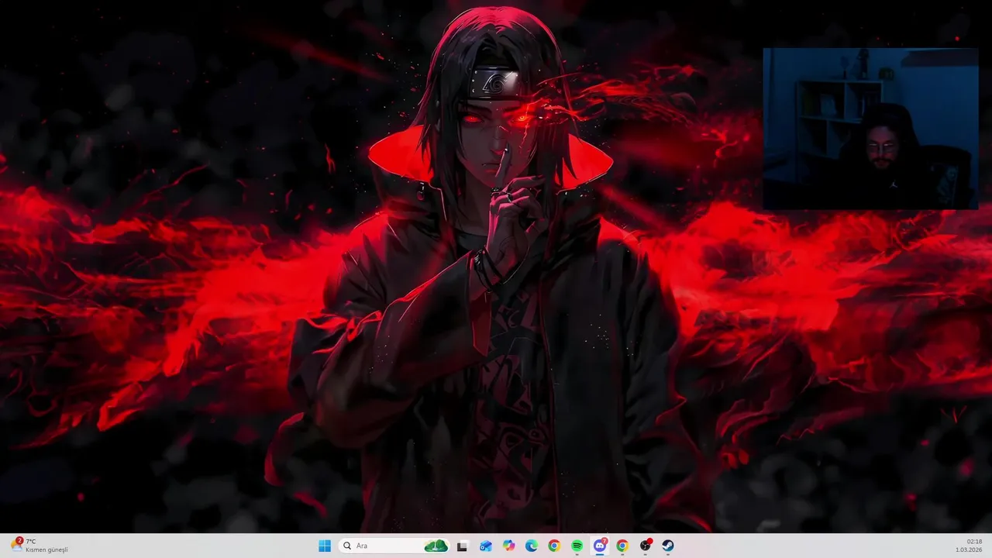Open Steam from the taskbar
The height and width of the screenshot is (558, 992).
[668, 546]
